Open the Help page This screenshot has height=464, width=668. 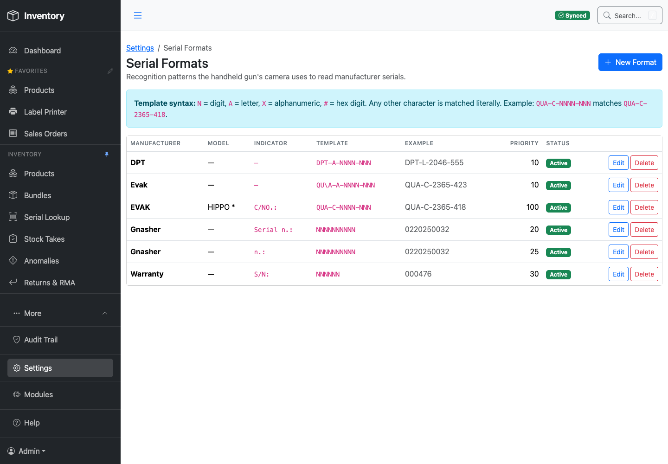click(x=60, y=423)
